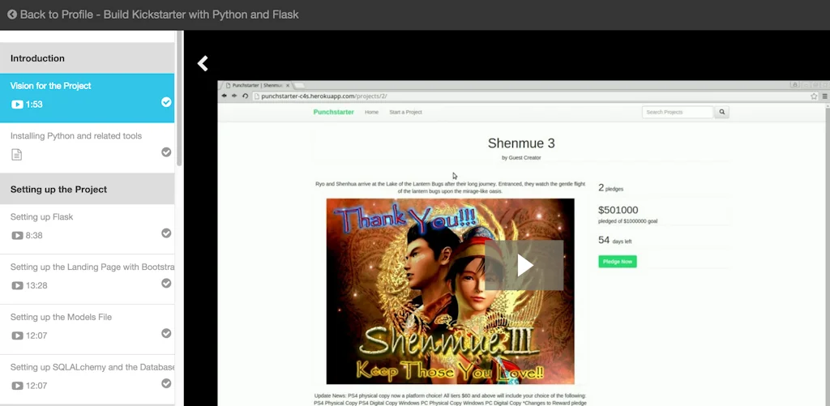Image resolution: width=830 pixels, height=406 pixels.
Task: Click browser back arrow in video
Action: tap(224, 96)
